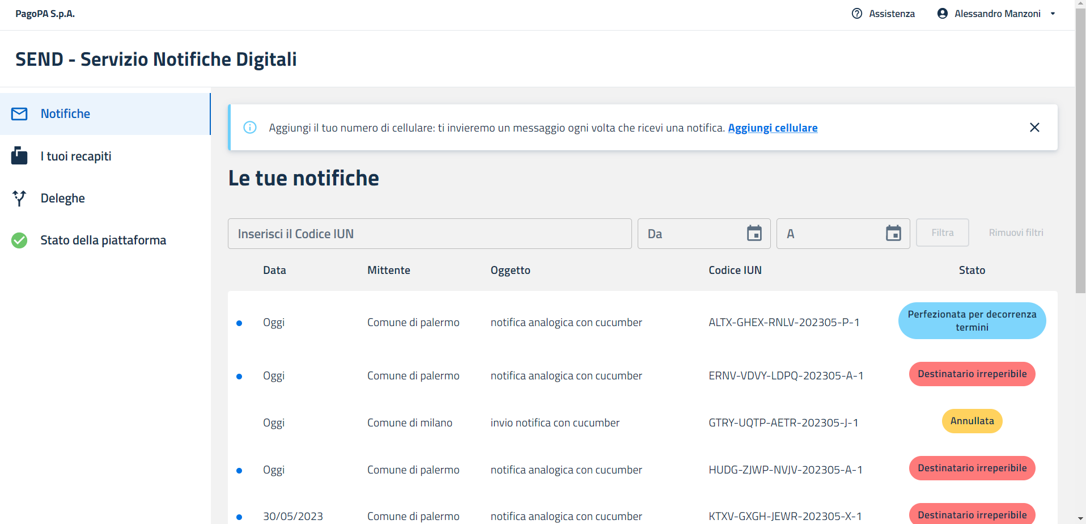Click the Deleghe fork arrows icon
1086x524 pixels.
click(x=19, y=198)
